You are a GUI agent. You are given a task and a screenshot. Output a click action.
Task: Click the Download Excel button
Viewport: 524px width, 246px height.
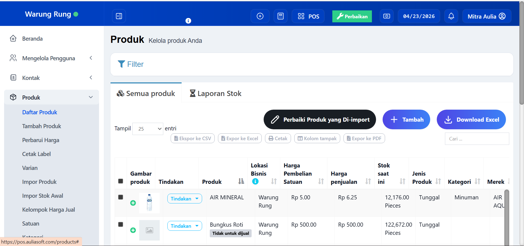tap(471, 119)
